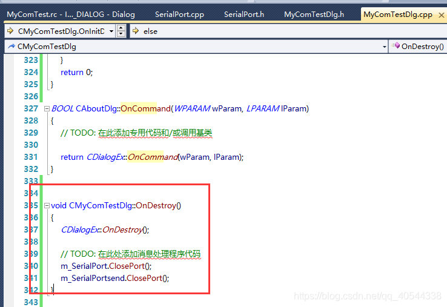Collapse the CMyComTestDlg::OnDestroy function block

[x=47, y=205]
